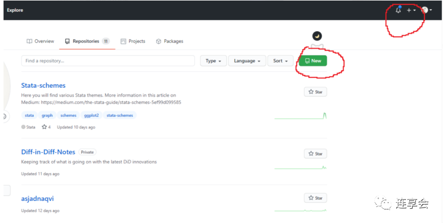This screenshot has height=223, width=443.
Task: Click Explore in the top bar
Action: point(15,10)
